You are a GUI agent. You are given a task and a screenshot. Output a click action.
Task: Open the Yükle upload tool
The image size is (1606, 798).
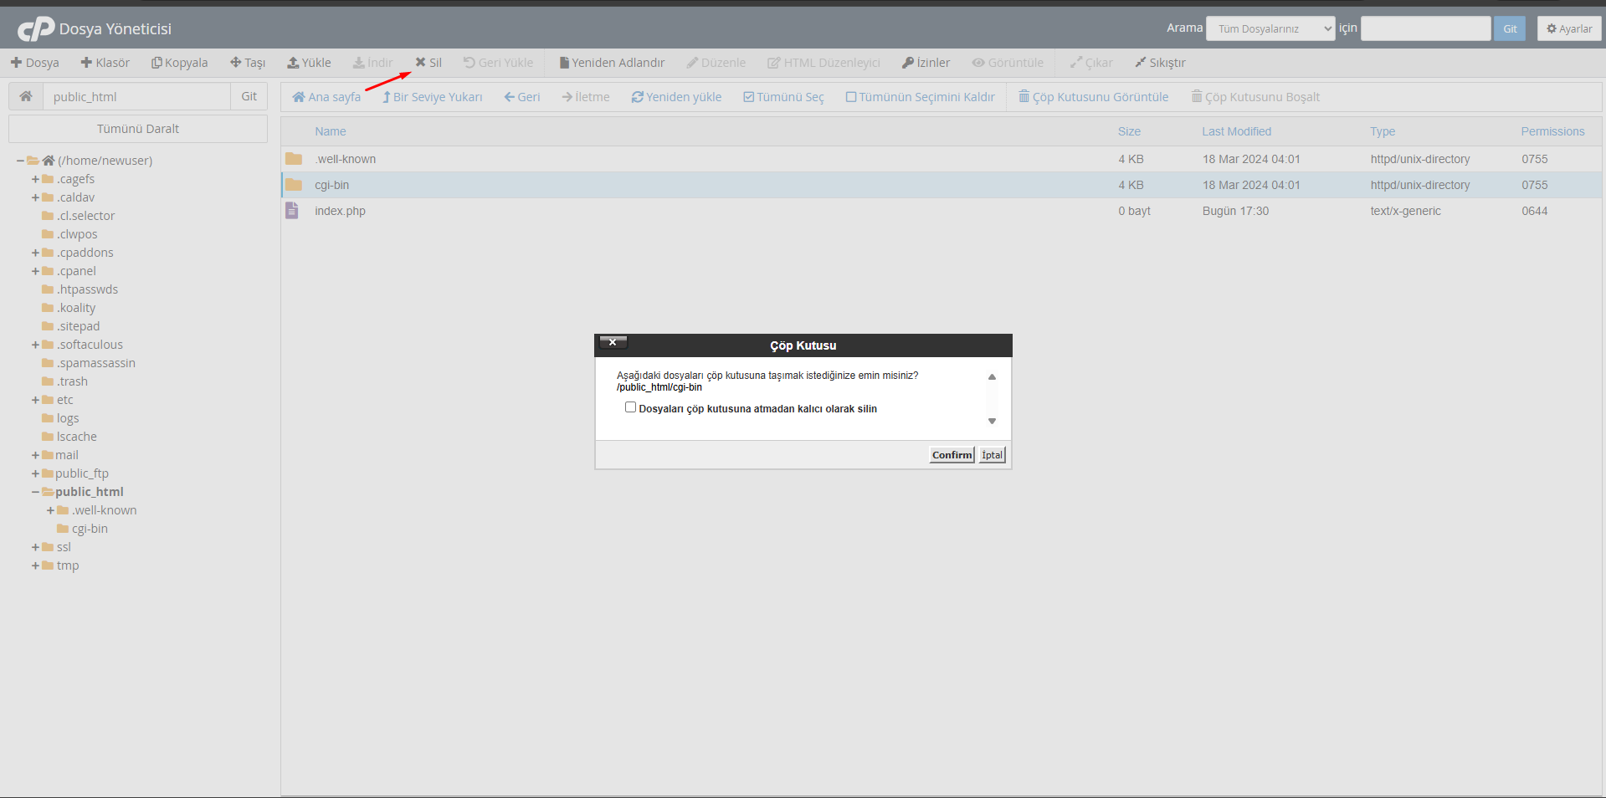(309, 63)
